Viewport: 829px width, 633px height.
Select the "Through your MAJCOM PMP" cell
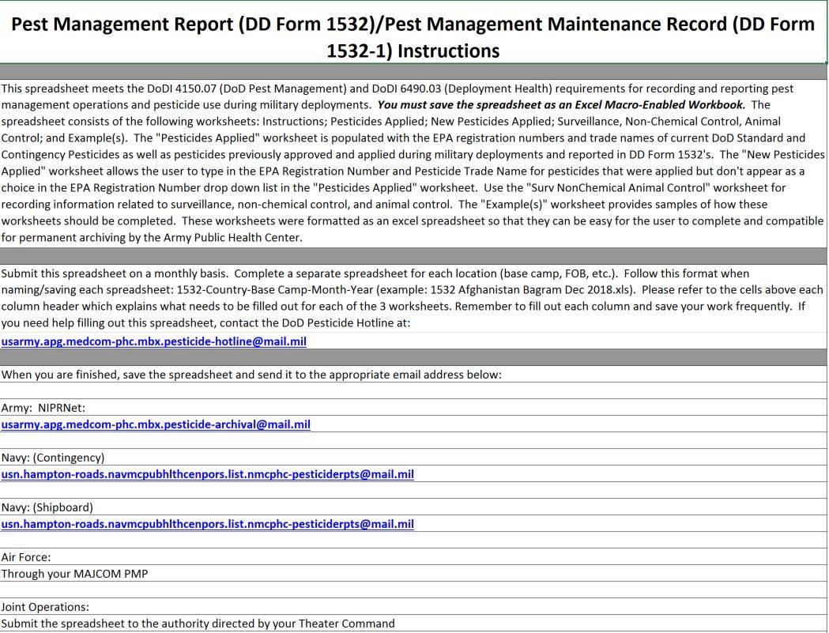coord(413,573)
